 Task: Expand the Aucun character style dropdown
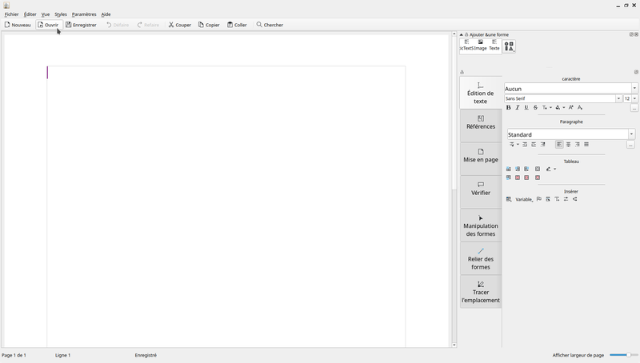[635, 89]
